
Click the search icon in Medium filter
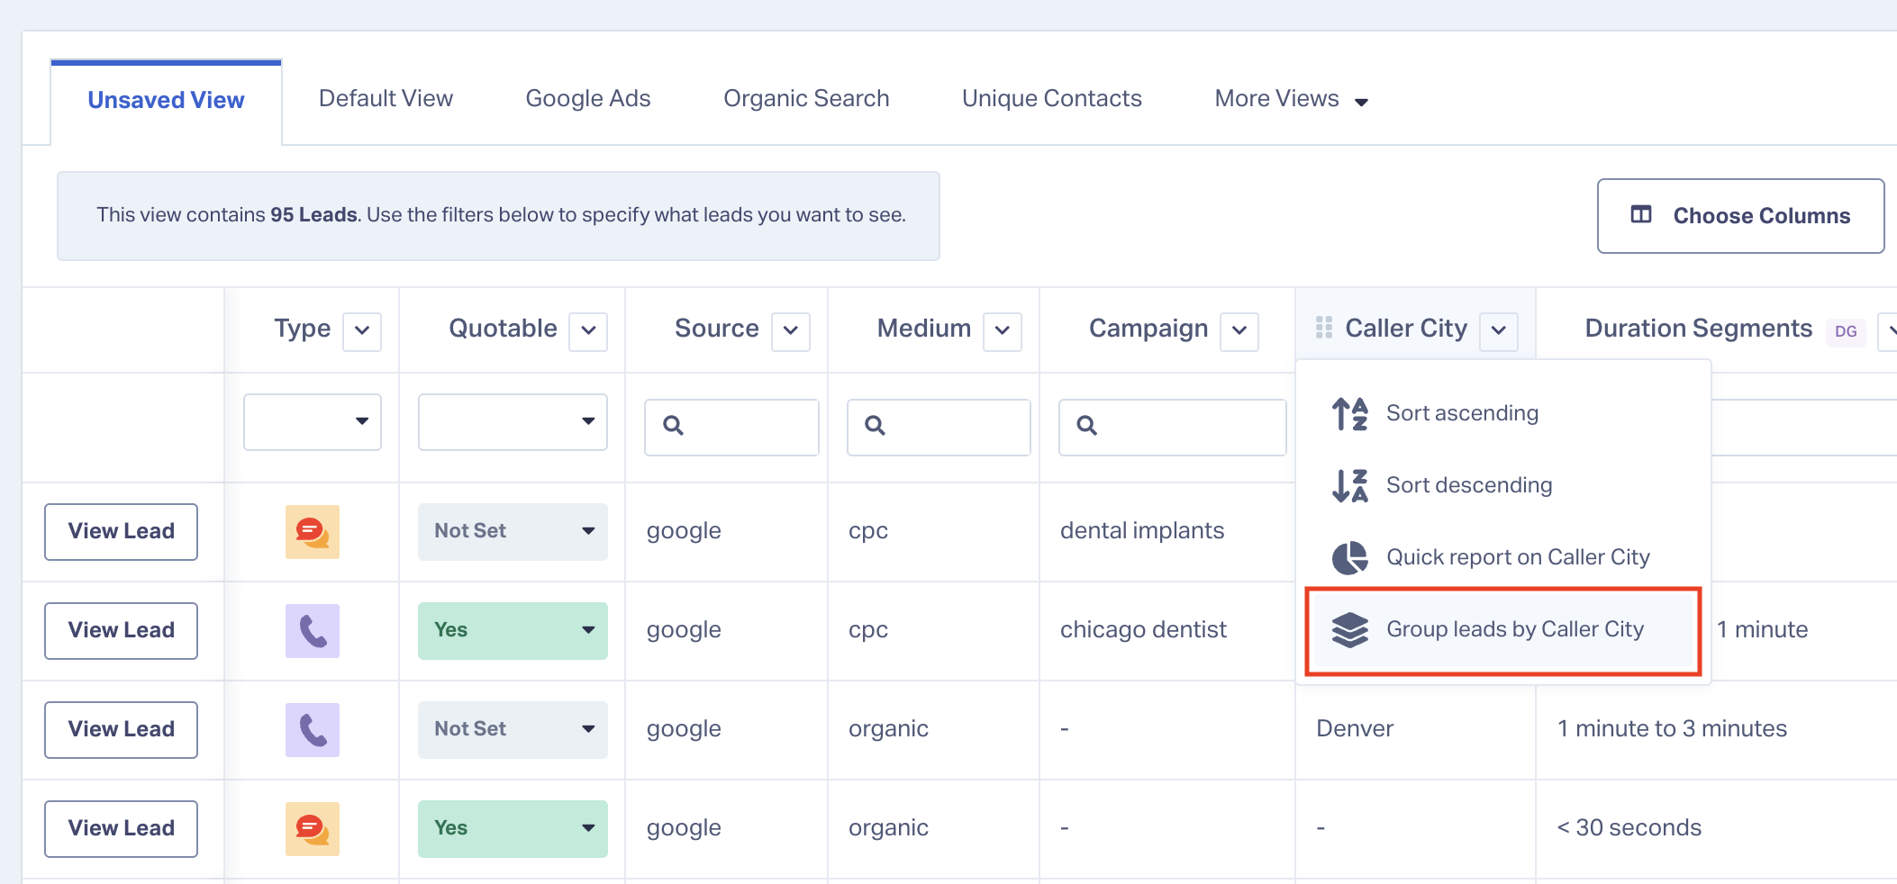(875, 425)
